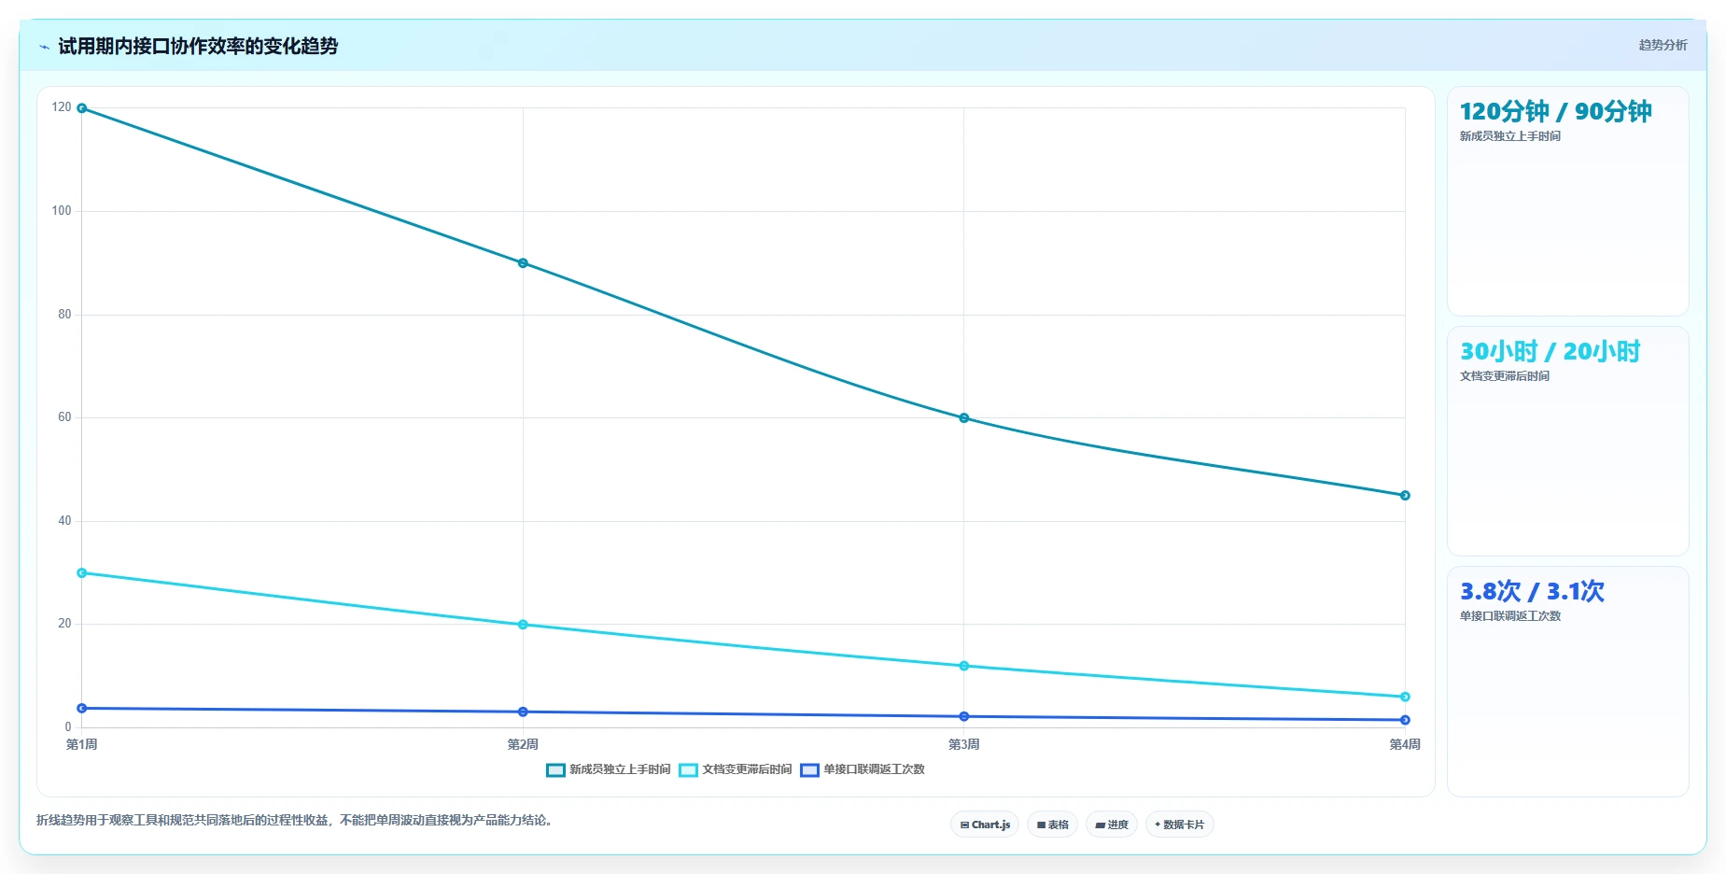
Task: Click the 第1周 point at 30 on the cyan line
Action: 82,573
